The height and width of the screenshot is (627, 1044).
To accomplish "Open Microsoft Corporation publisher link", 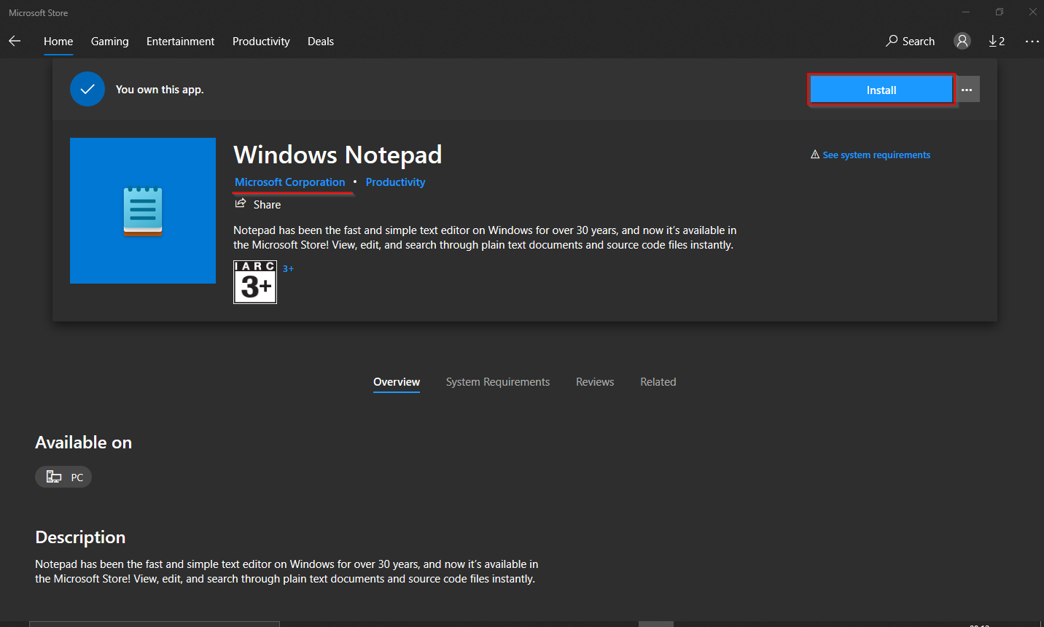I will click(x=290, y=182).
